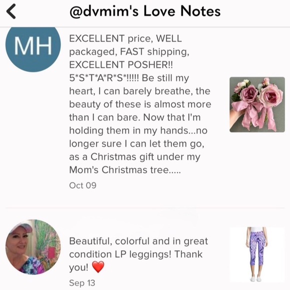Tap 'as a Christmas gift under my' line
Viewport: 290px width, 290px height.
coord(135,157)
